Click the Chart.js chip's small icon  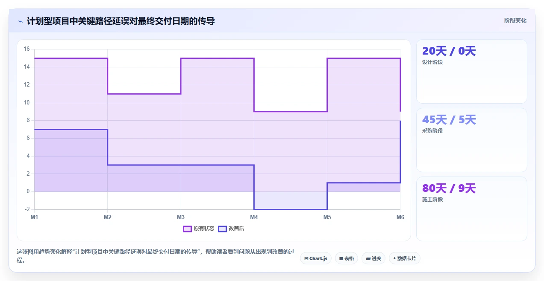click(x=306, y=258)
